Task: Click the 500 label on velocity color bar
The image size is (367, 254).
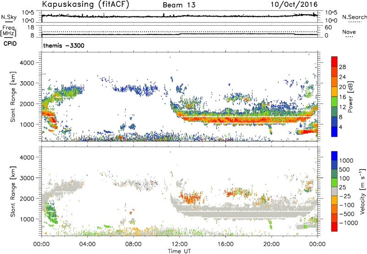Action: [344, 170]
